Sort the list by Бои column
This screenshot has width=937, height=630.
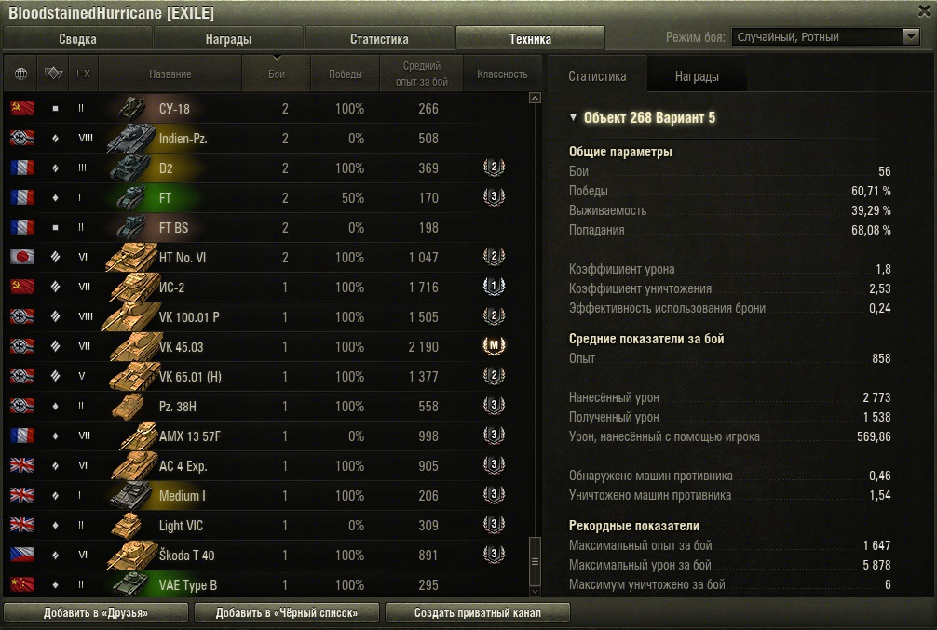point(276,74)
